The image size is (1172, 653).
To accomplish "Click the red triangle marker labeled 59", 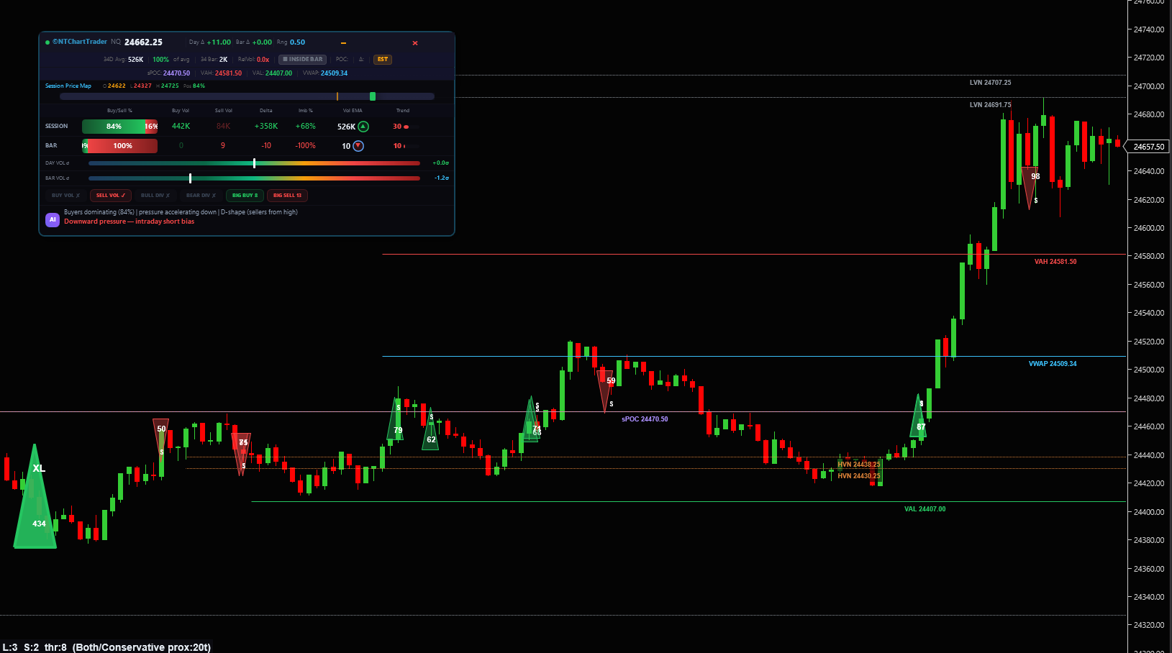I will pyautogui.click(x=606, y=391).
